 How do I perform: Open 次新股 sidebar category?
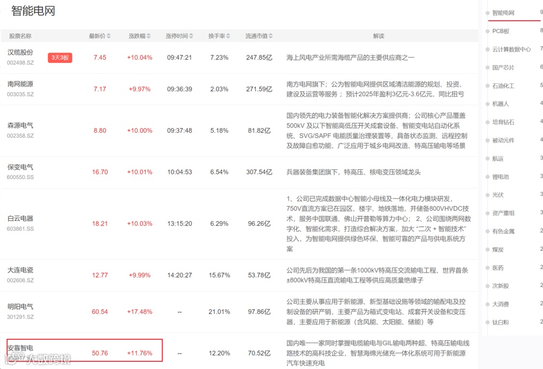coord(501,286)
